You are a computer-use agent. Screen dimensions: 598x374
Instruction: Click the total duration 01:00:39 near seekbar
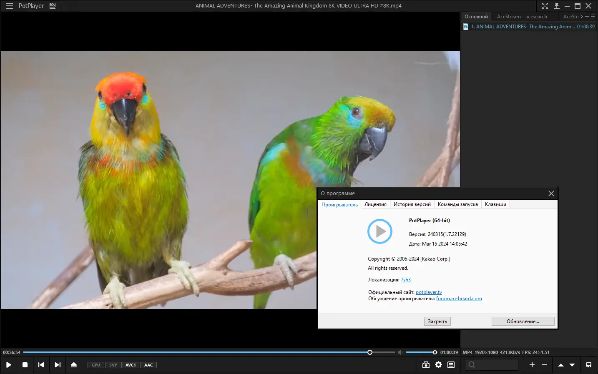449,352
